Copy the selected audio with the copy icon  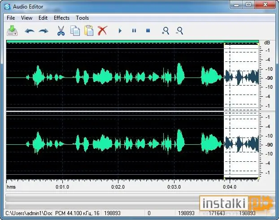click(75, 31)
